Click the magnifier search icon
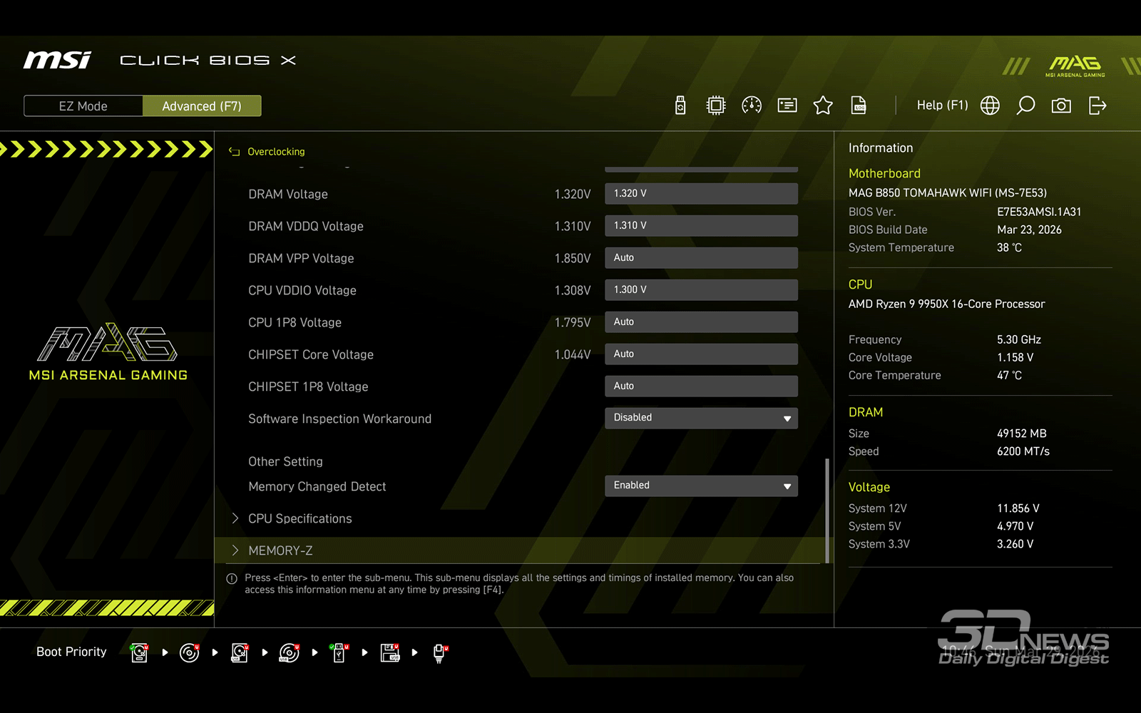This screenshot has height=713, width=1141. [1025, 106]
